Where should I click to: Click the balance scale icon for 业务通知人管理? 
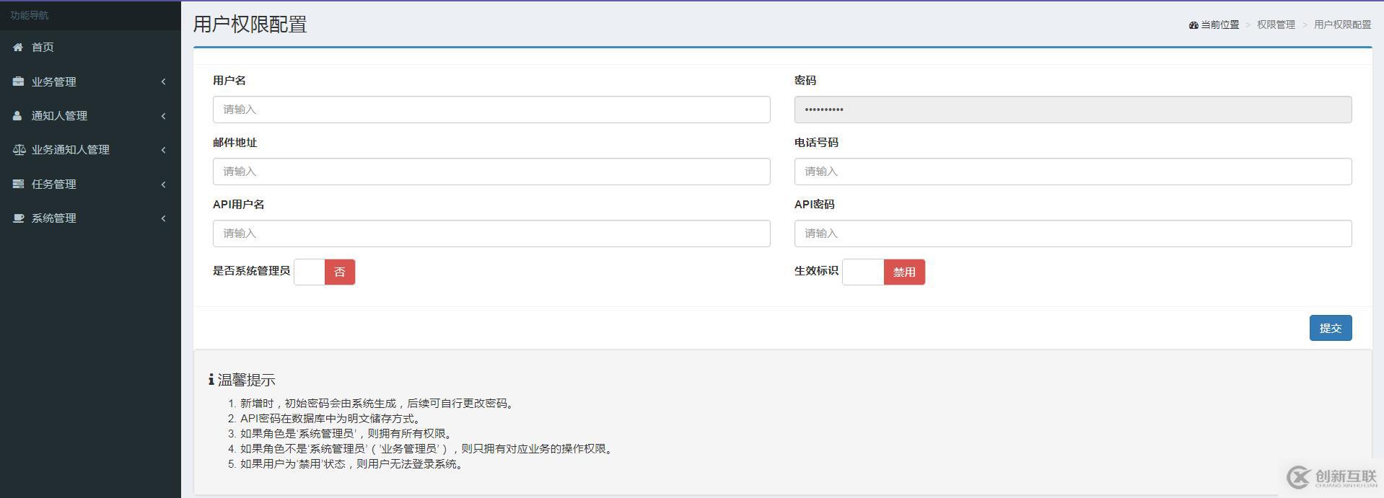tap(19, 150)
